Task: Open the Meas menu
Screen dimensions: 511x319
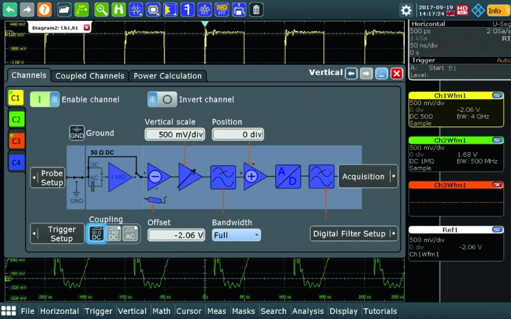Action: tap(217, 311)
